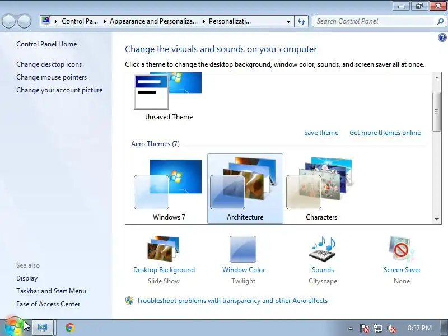Click the theme list scroll down arrow
The image size is (448, 336).
click(437, 219)
